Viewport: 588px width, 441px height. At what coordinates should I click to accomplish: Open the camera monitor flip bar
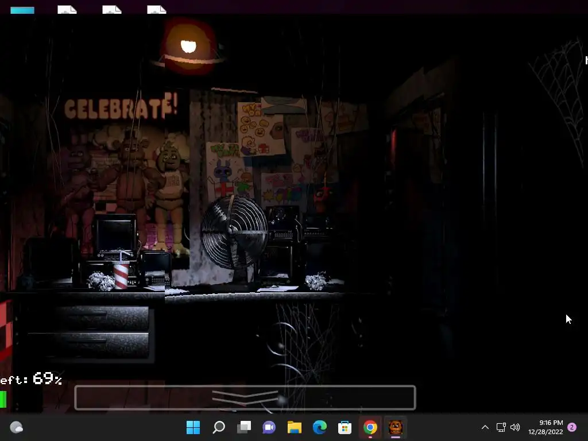tap(245, 397)
